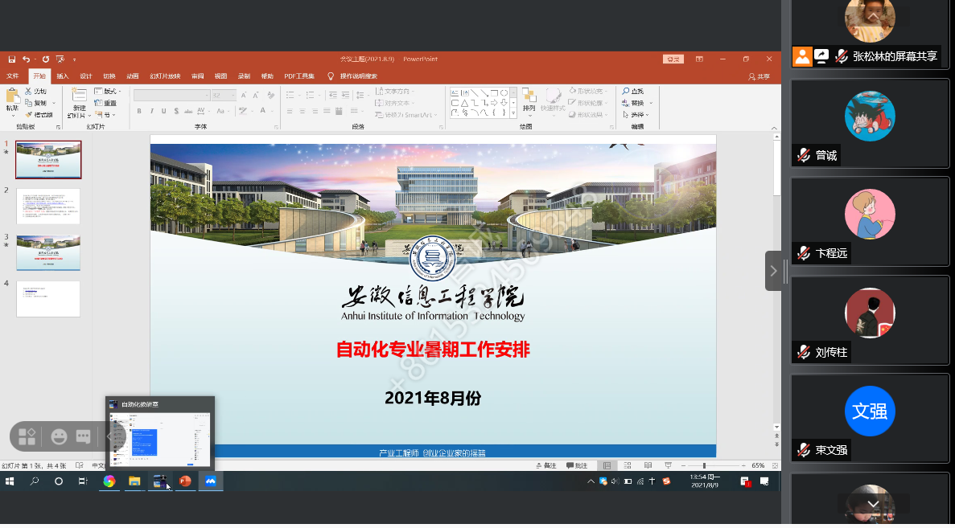Open the chat bubble icon in meeting overlay
This screenshot has height=528, width=955.
(x=83, y=436)
